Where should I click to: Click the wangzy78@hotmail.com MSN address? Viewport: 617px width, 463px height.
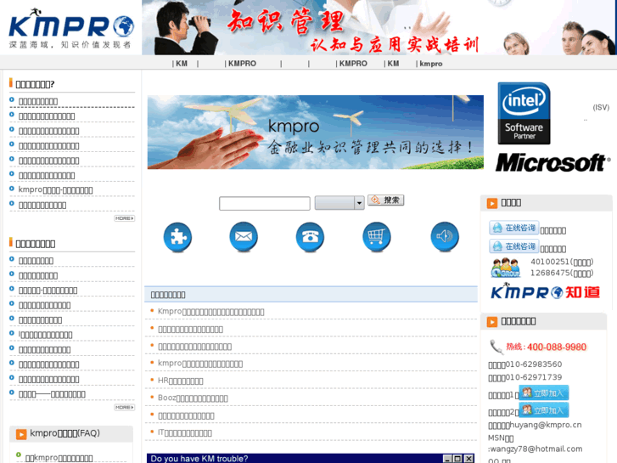[537, 449]
